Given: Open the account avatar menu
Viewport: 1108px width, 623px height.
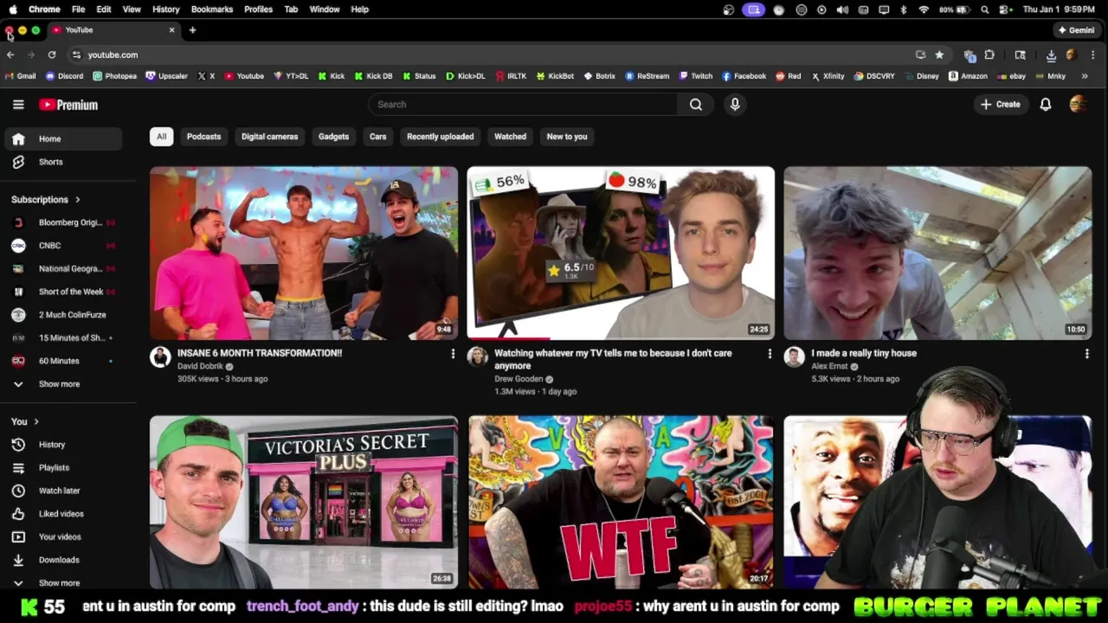Looking at the screenshot, I should [x=1078, y=105].
